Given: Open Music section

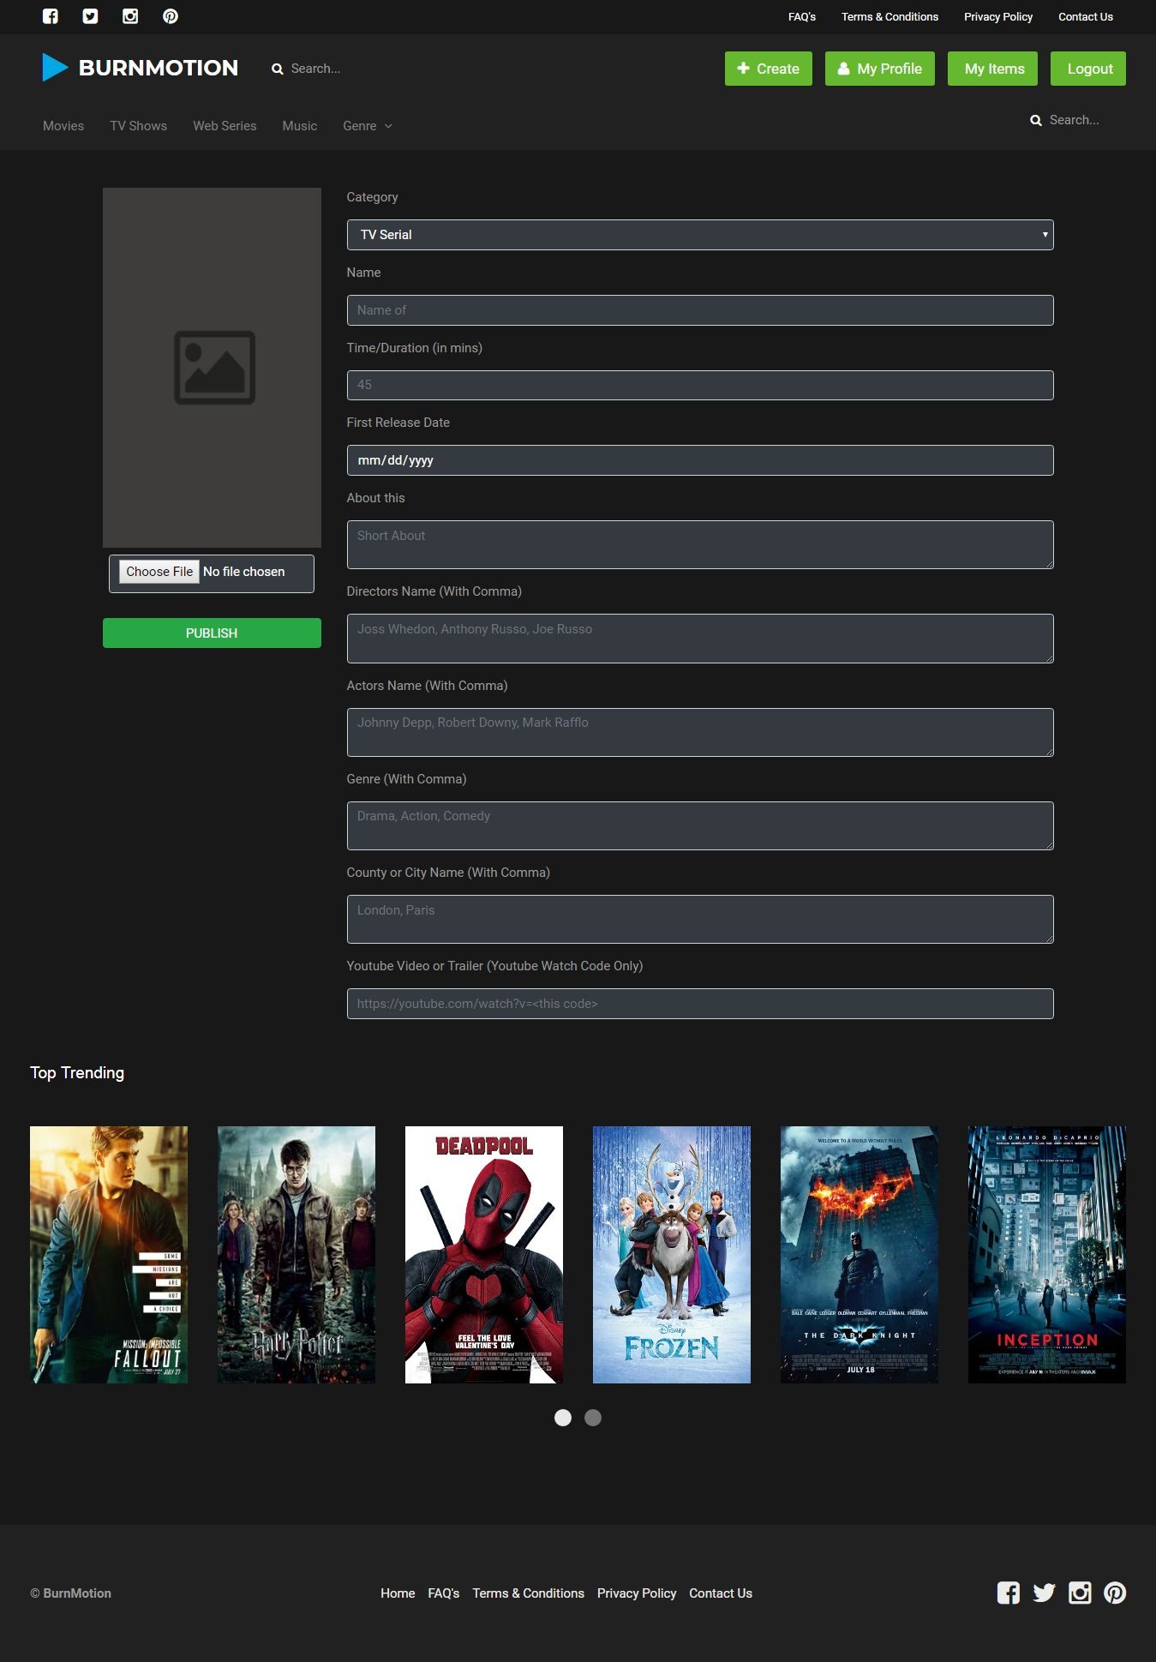Looking at the screenshot, I should click(x=300, y=126).
